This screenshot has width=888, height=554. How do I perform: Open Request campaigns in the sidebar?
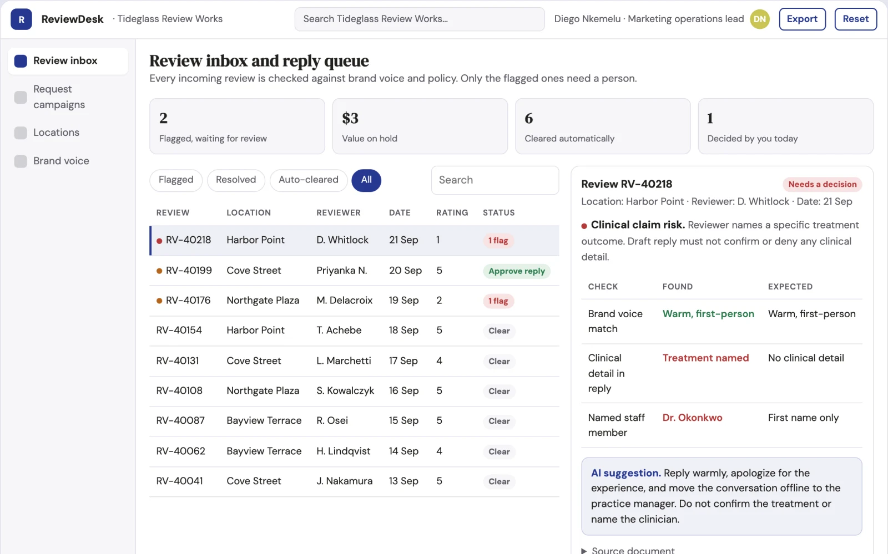pyautogui.click(x=68, y=97)
